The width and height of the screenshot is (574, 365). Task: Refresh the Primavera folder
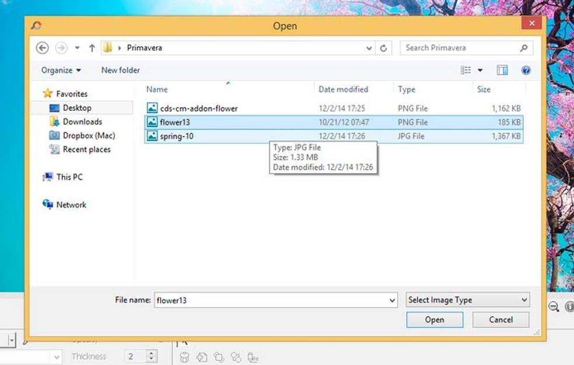click(x=383, y=48)
